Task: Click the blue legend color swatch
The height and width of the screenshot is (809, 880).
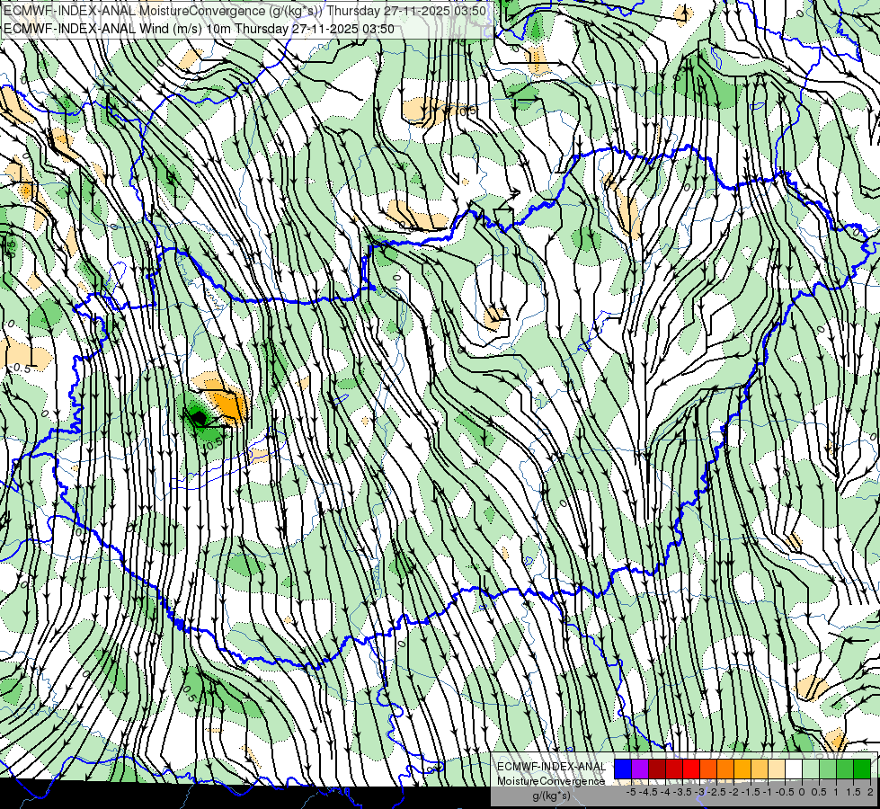Action: tap(623, 769)
